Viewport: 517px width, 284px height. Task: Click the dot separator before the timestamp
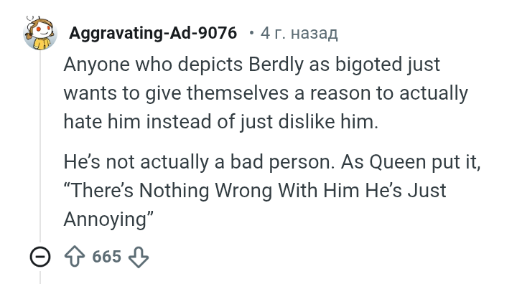pos(251,33)
